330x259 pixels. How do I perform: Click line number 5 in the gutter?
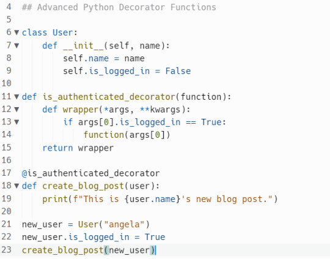pyautogui.click(x=9, y=19)
